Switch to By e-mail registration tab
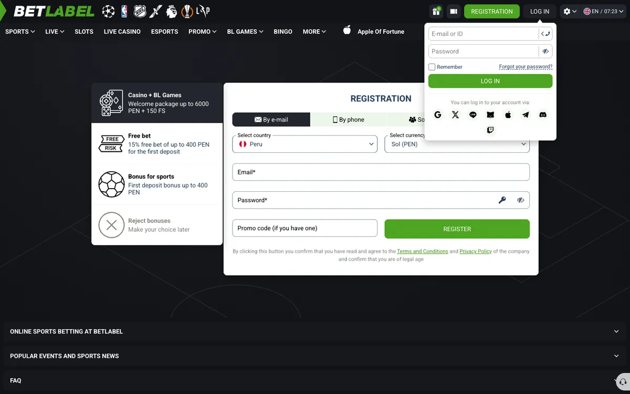The height and width of the screenshot is (394, 630). click(271, 120)
